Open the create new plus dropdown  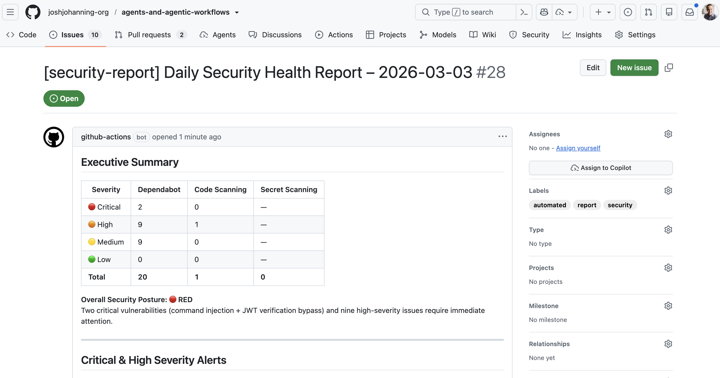coord(602,12)
